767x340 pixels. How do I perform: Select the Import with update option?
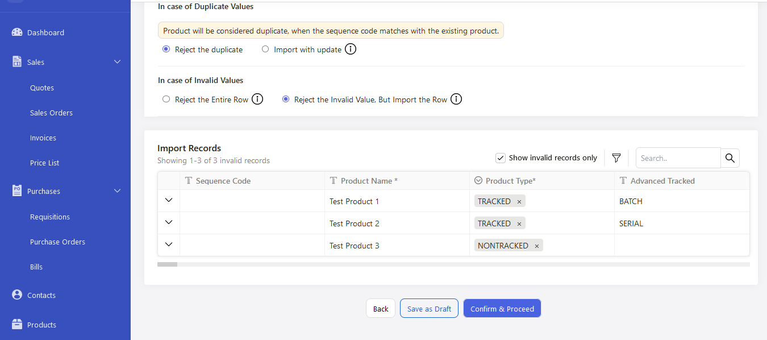[265, 49]
